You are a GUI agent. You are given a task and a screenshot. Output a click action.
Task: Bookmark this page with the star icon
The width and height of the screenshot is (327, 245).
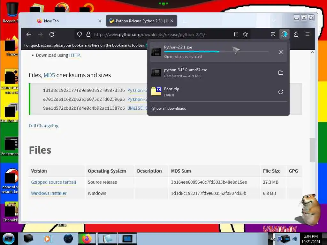pos(245,34)
